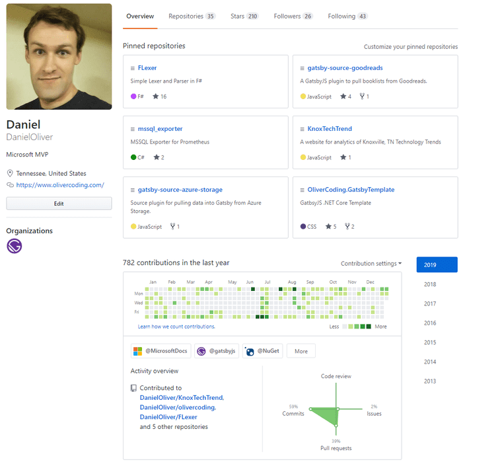Open the DanielOliver/KnoxTechTrend activity link
The height and width of the screenshot is (466, 502).
click(182, 398)
